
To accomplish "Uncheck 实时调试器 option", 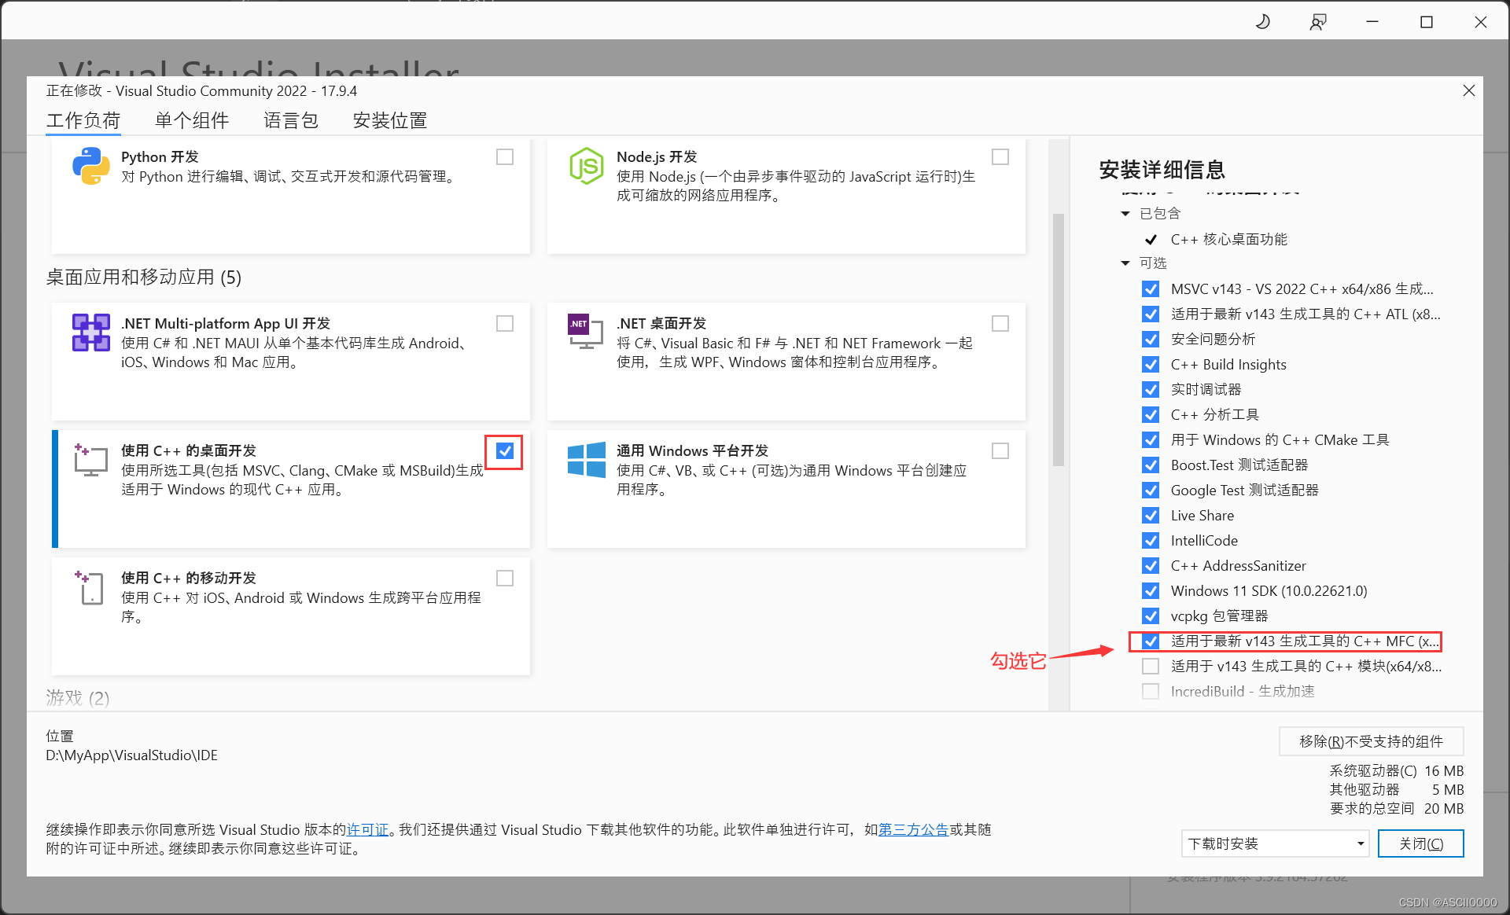I will [1151, 390].
